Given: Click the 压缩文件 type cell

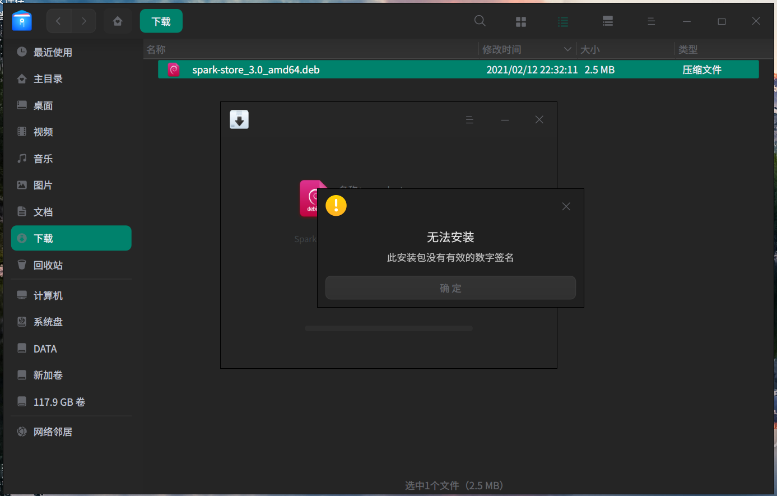Looking at the screenshot, I should point(702,70).
